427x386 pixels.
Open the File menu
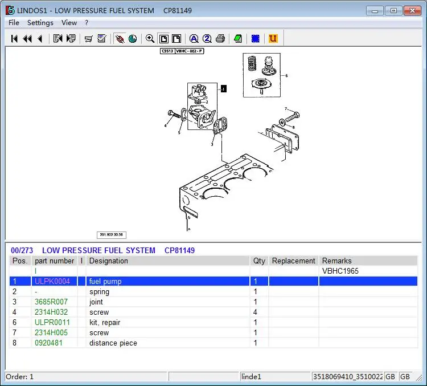pos(14,23)
